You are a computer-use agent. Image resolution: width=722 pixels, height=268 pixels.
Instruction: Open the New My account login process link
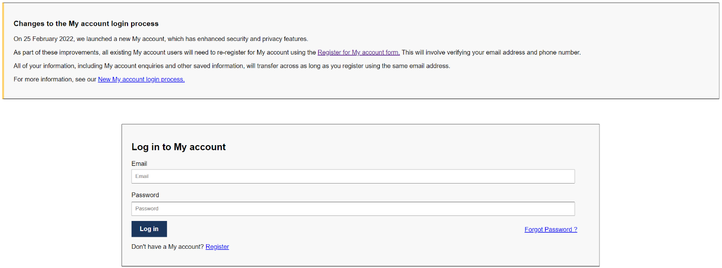pyautogui.click(x=141, y=79)
